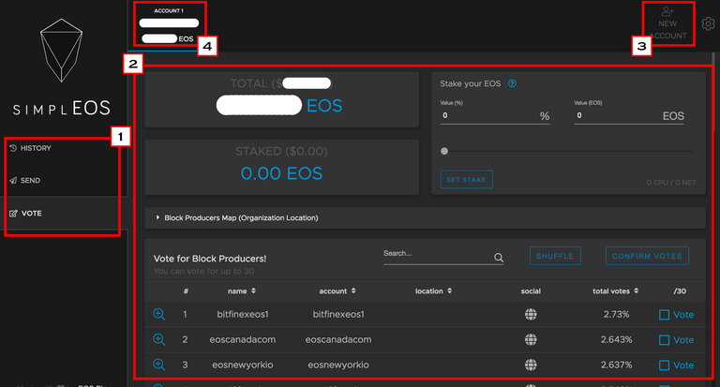The image size is (720, 387).
Task: Sort the table by account column
Action: pyautogui.click(x=337, y=291)
